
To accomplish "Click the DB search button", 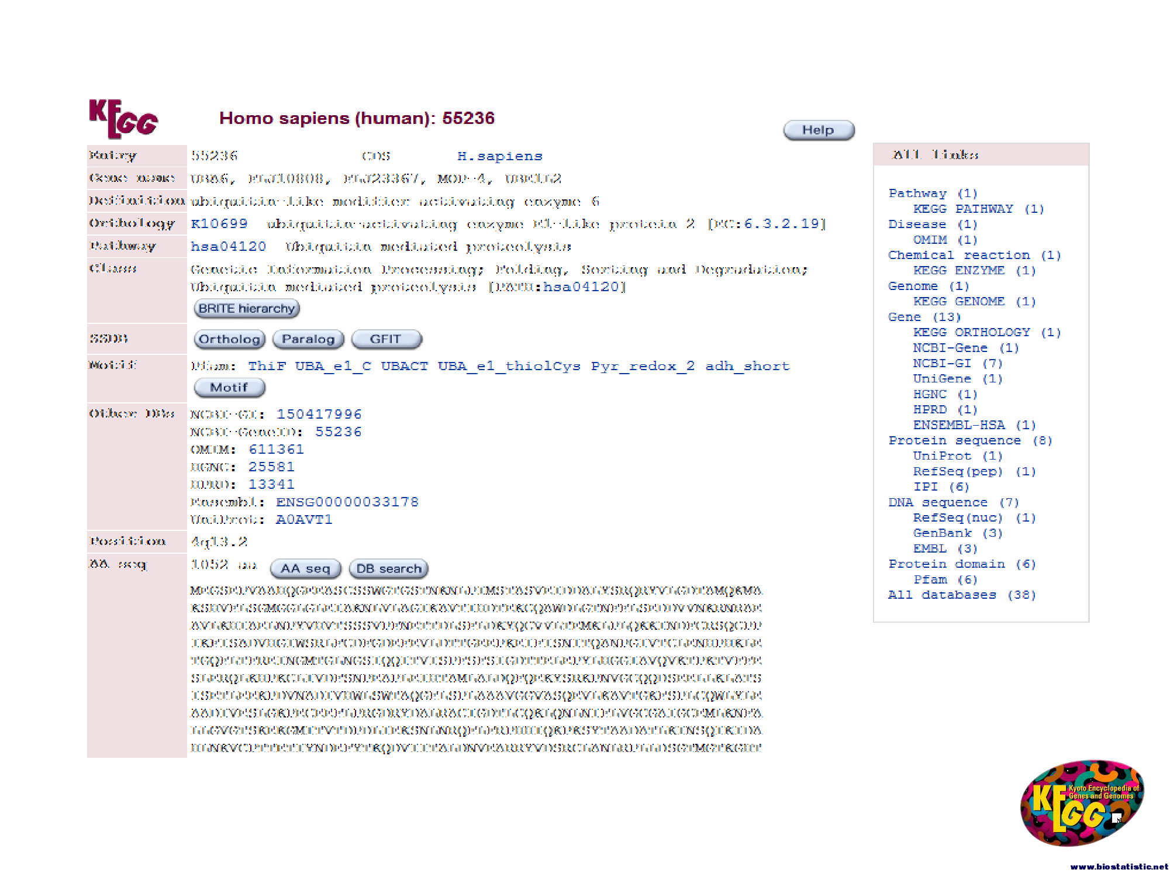I will click(389, 568).
